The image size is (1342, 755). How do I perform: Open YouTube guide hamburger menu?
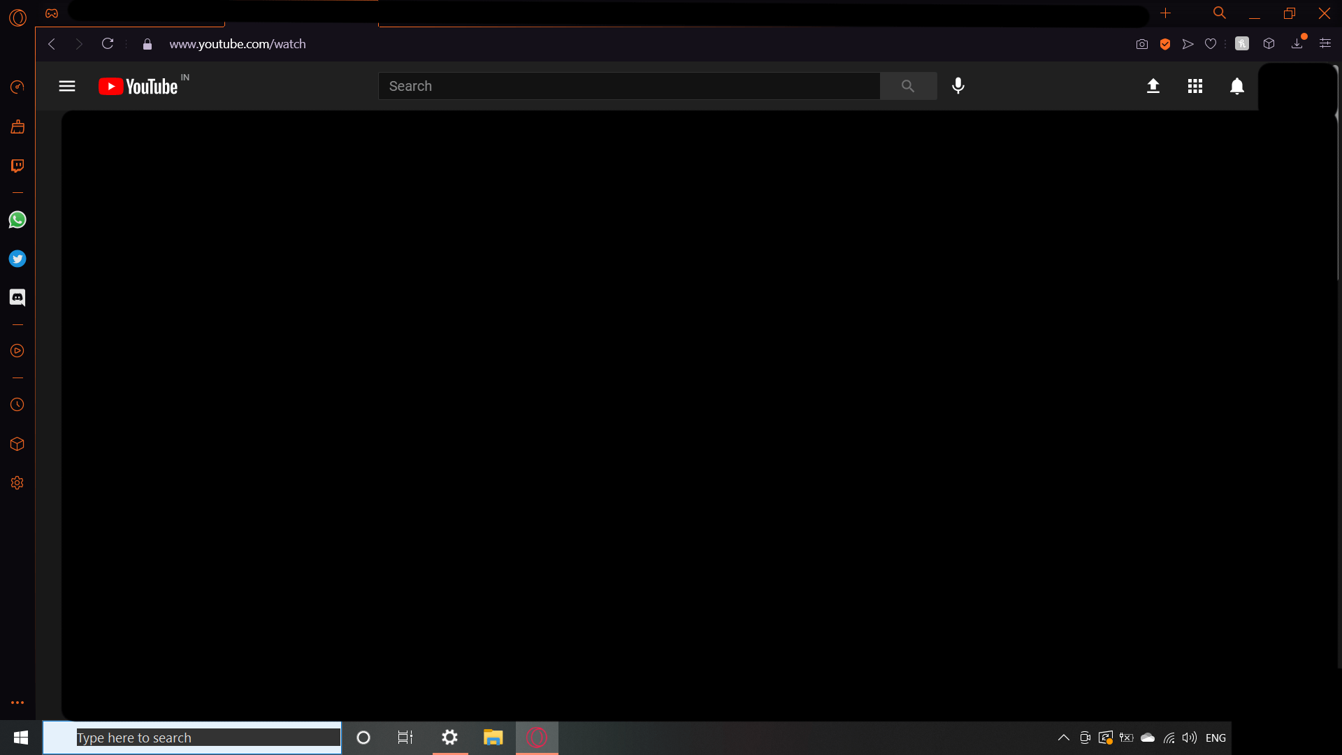[67, 86]
